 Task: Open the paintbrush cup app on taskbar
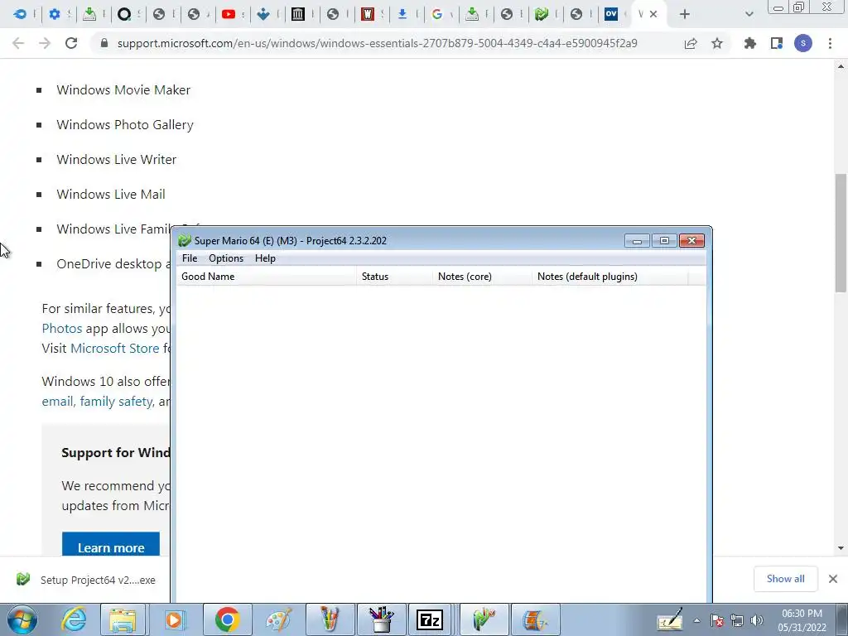click(x=330, y=619)
